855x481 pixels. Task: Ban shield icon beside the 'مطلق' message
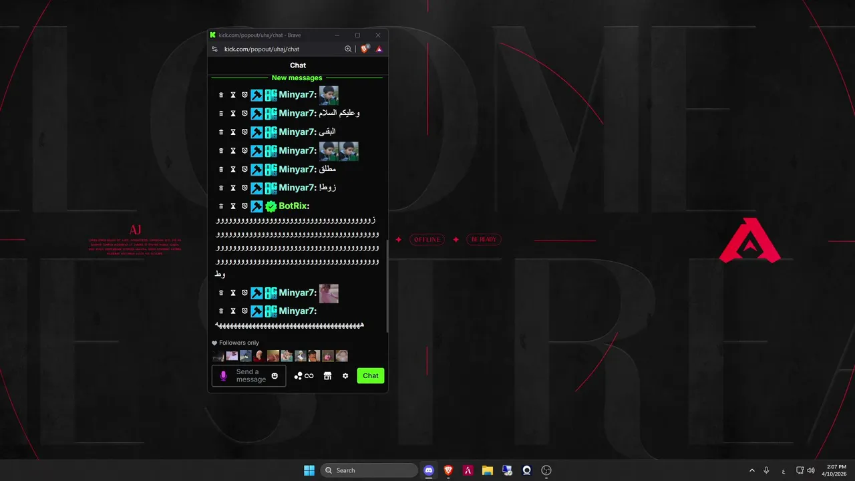pyautogui.click(x=244, y=170)
